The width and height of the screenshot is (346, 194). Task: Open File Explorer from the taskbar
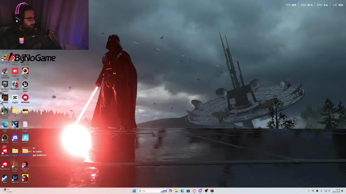[176, 191]
